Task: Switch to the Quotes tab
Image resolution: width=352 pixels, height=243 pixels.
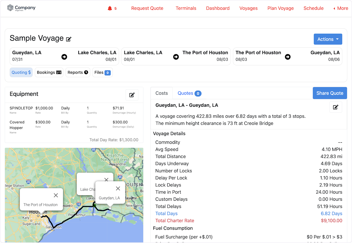Action: pos(189,93)
